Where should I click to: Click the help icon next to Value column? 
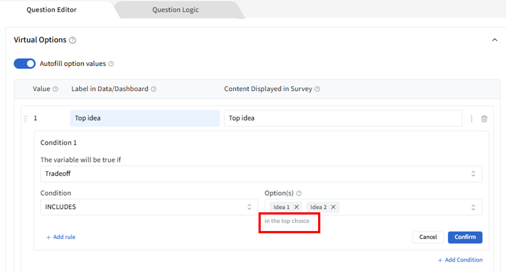click(56, 89)
